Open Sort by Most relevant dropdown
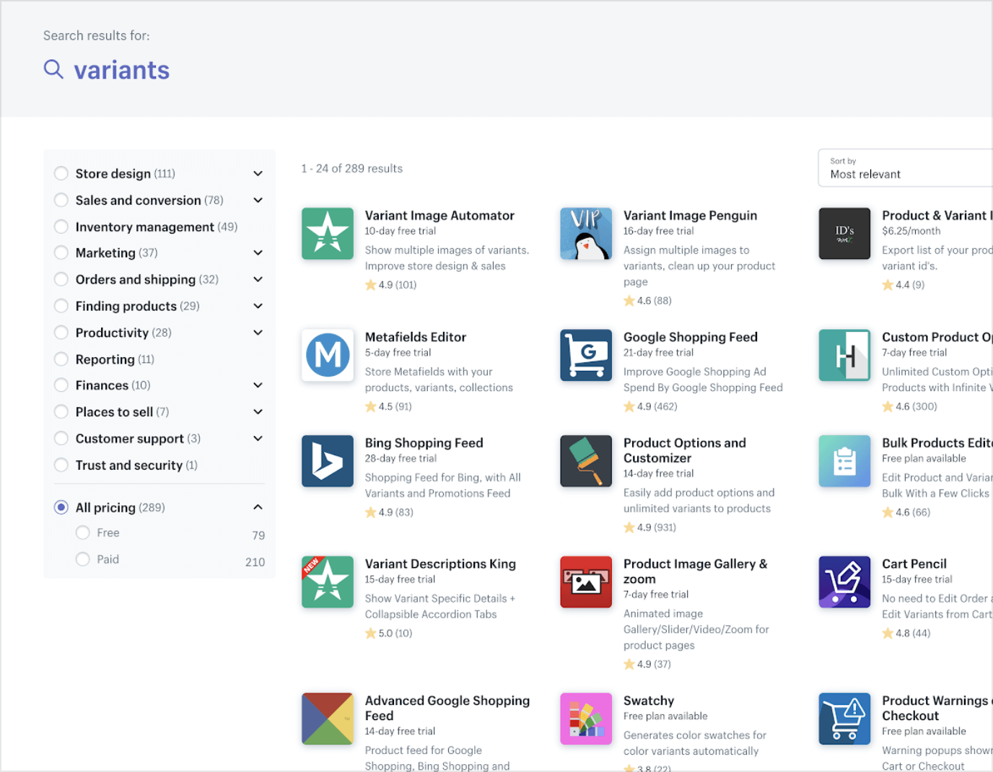The image size is (993, 772). [906, 168]
